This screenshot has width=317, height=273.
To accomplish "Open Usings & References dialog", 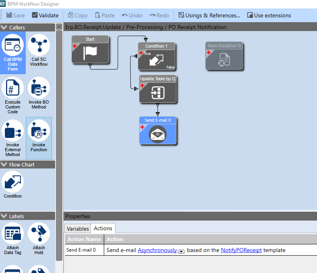I will coord(209,15).
